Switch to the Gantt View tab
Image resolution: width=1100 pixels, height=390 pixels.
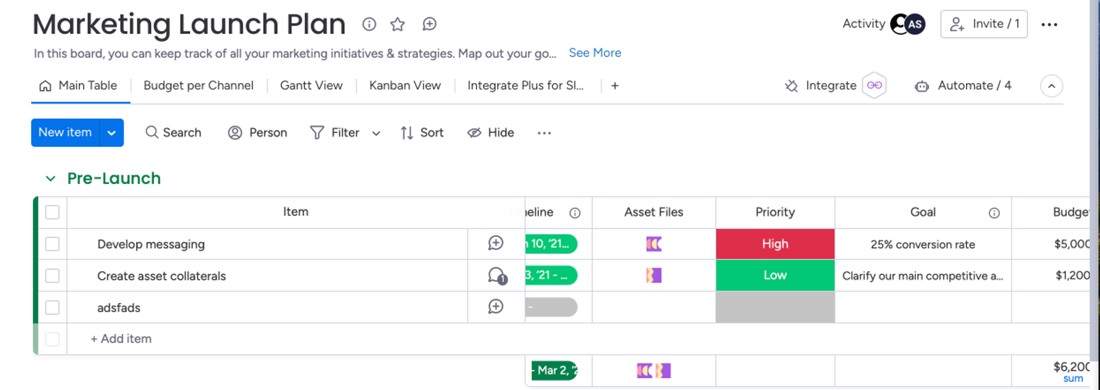coord(311,86)
